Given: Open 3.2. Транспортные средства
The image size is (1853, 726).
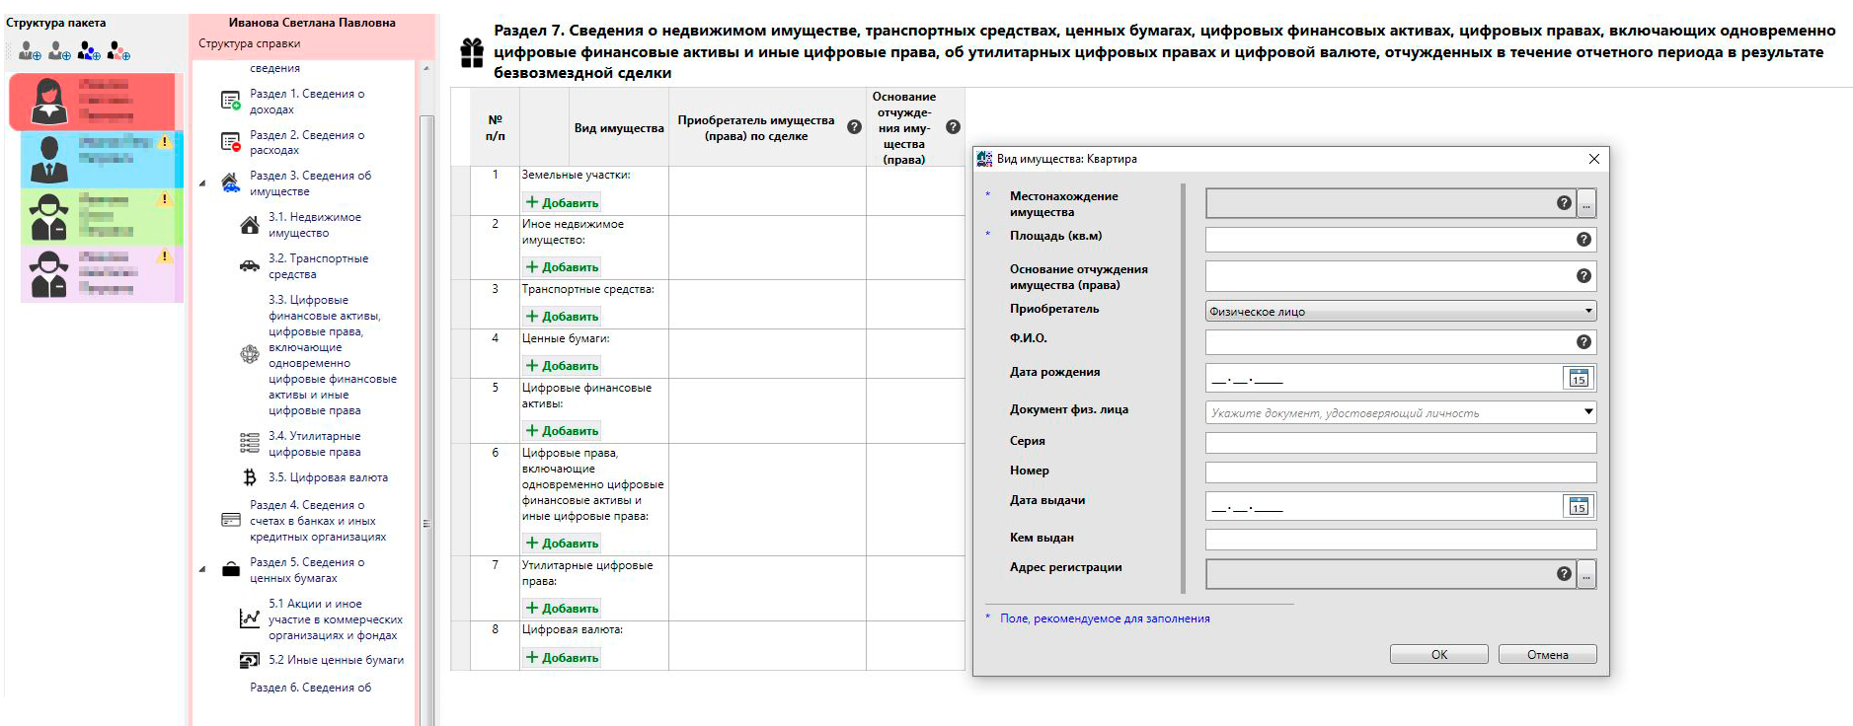Looking at the screenshot, I should pyautogui.click(x=318, y=266).
